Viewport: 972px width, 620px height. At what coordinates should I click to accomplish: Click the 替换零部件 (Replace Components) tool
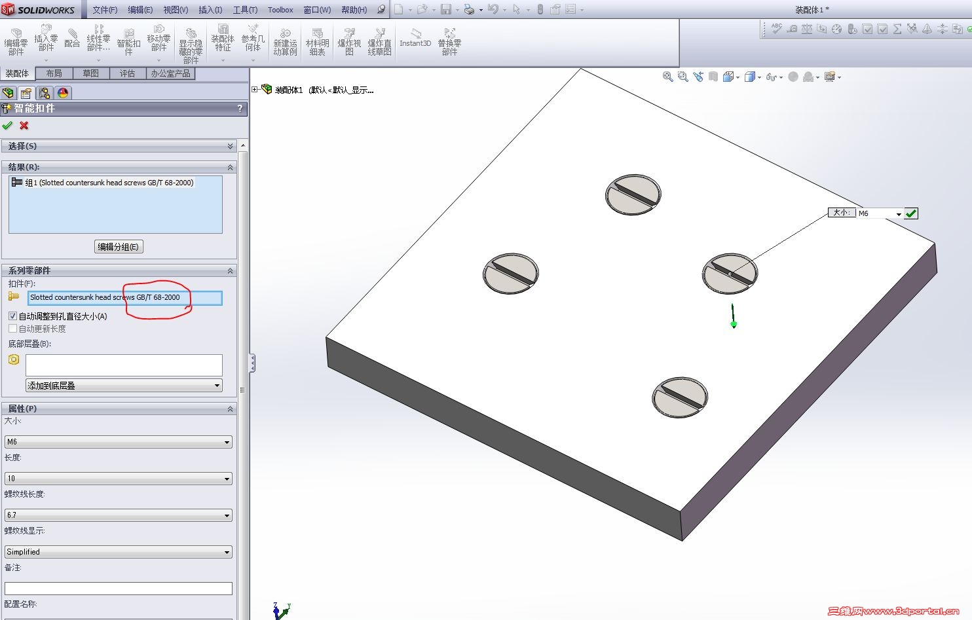click(x=449, y=43)
